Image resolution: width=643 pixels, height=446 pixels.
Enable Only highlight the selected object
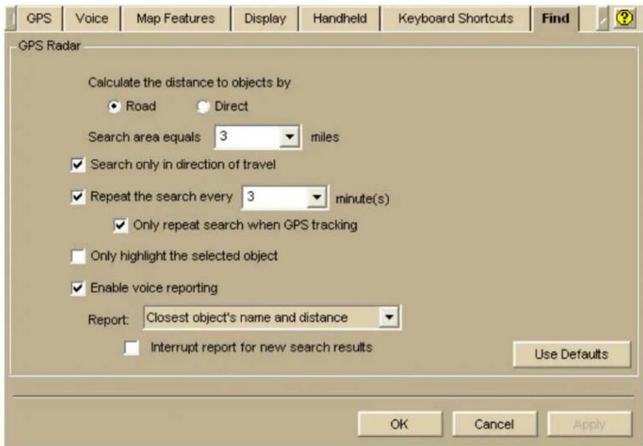click(x=78, y=257)
